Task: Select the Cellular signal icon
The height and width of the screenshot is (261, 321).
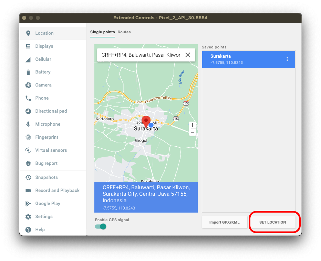Action: click(x=28, y=59)
